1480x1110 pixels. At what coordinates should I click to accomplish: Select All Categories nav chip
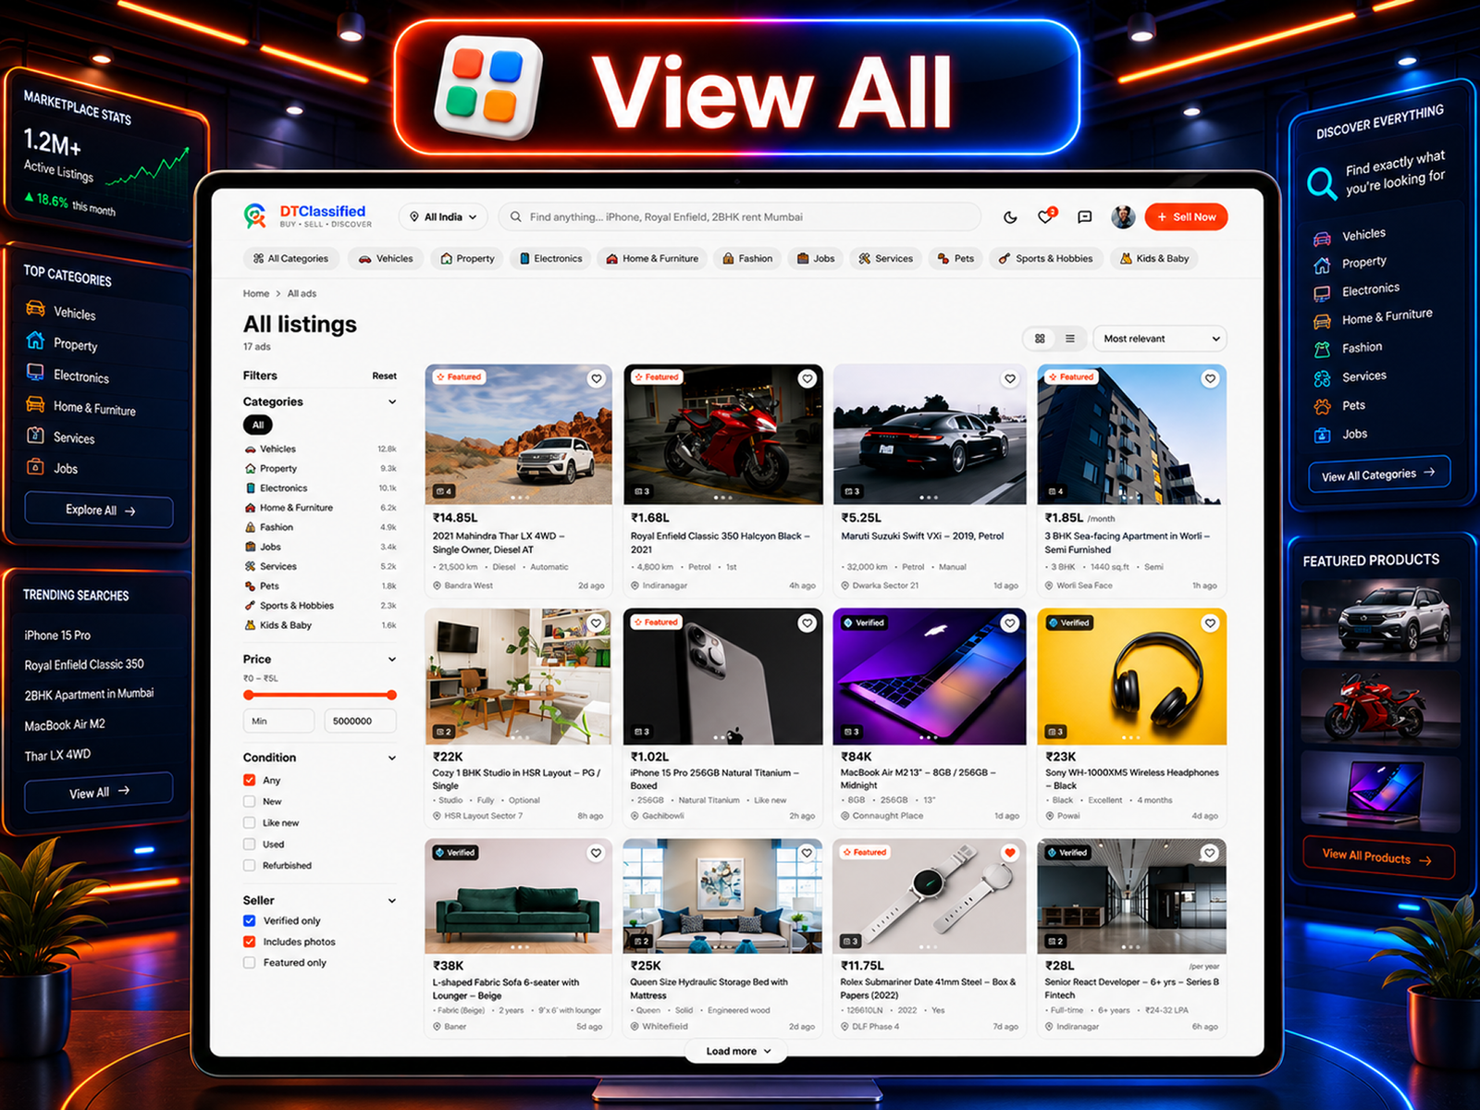(290, 259)
